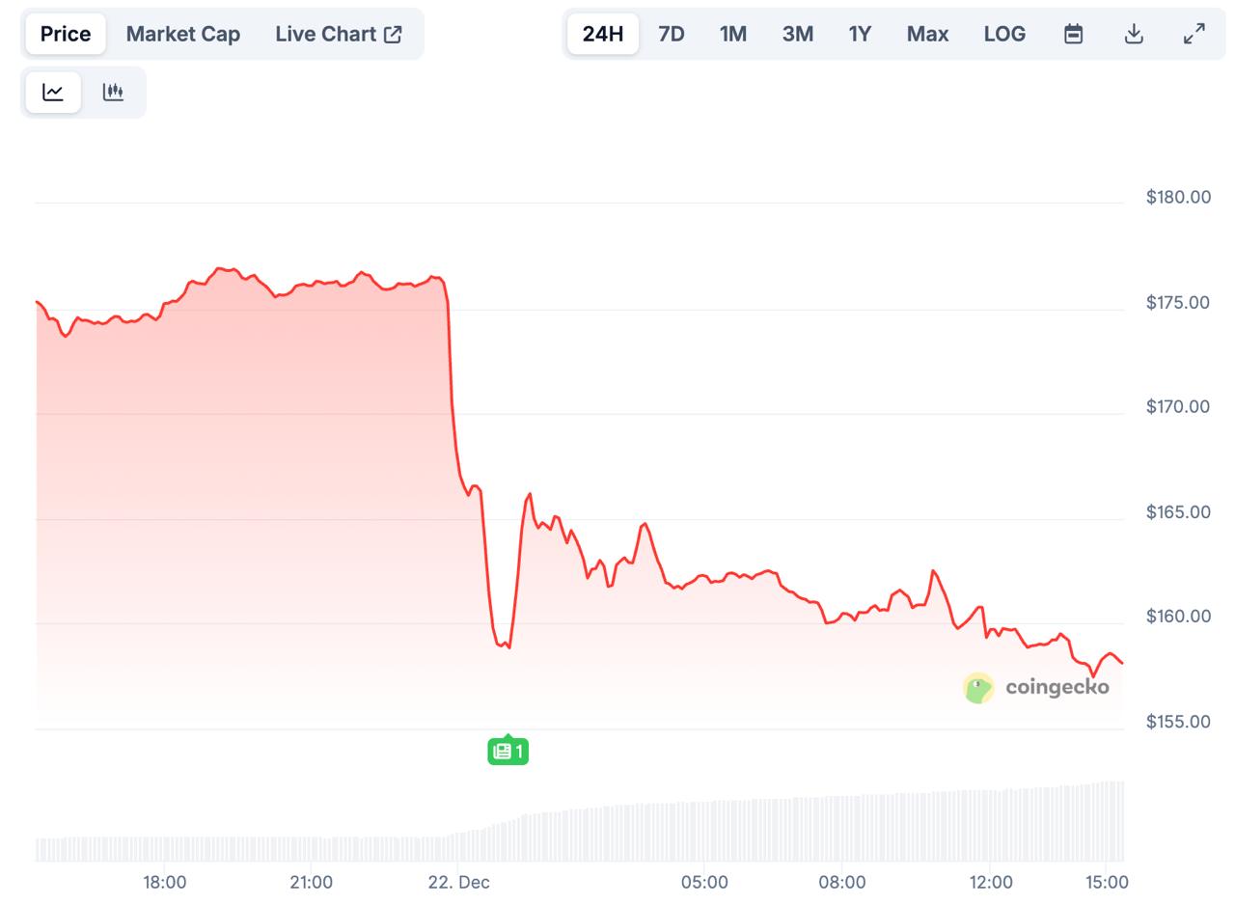Pick the 1Y timeframe option
This screenshot has width=1235, height=906.
click(860, 33)
